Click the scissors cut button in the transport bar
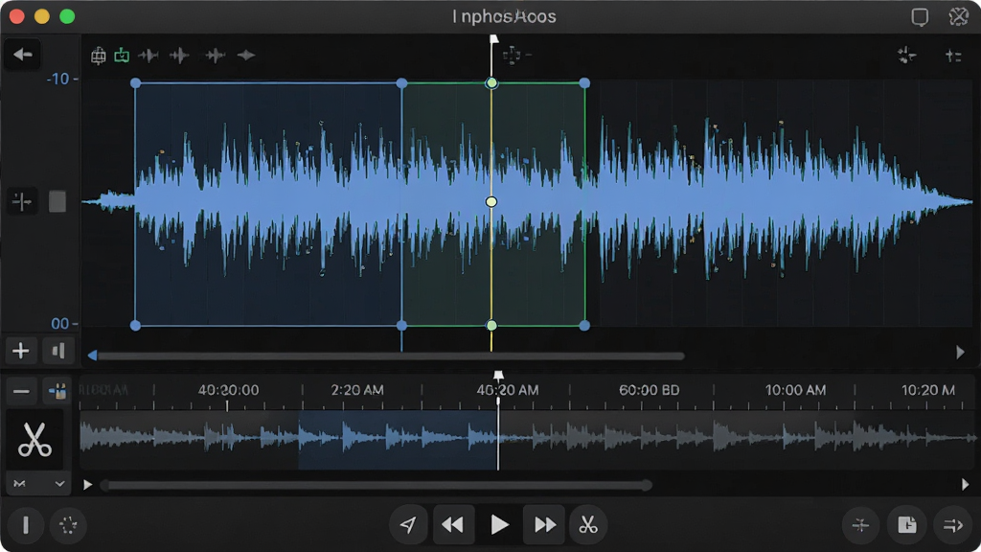Screen dimensions: 981x552 [x=588, y=524]
